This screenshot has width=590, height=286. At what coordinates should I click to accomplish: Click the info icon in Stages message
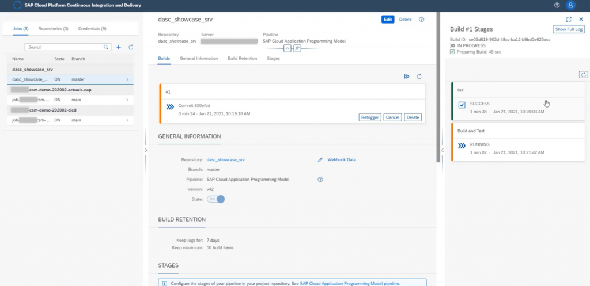pos(164,284)
